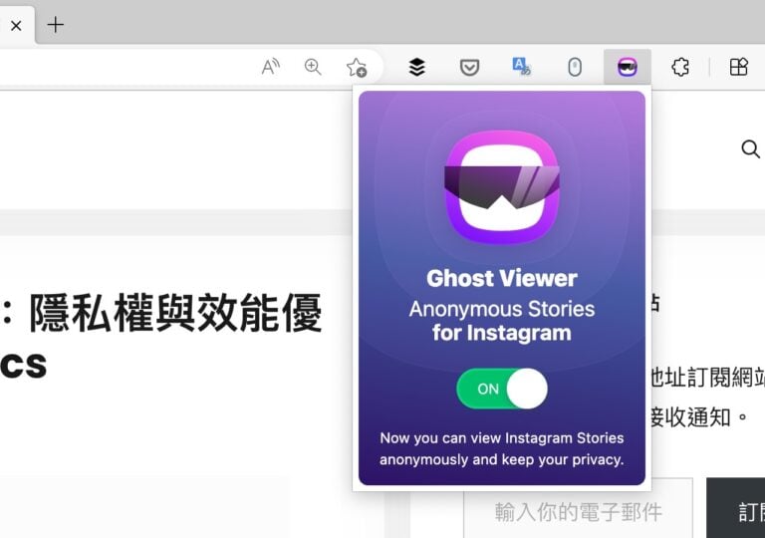
Task: Close the current browser tab
Action: pyautogui.click(x=16, y=25)
